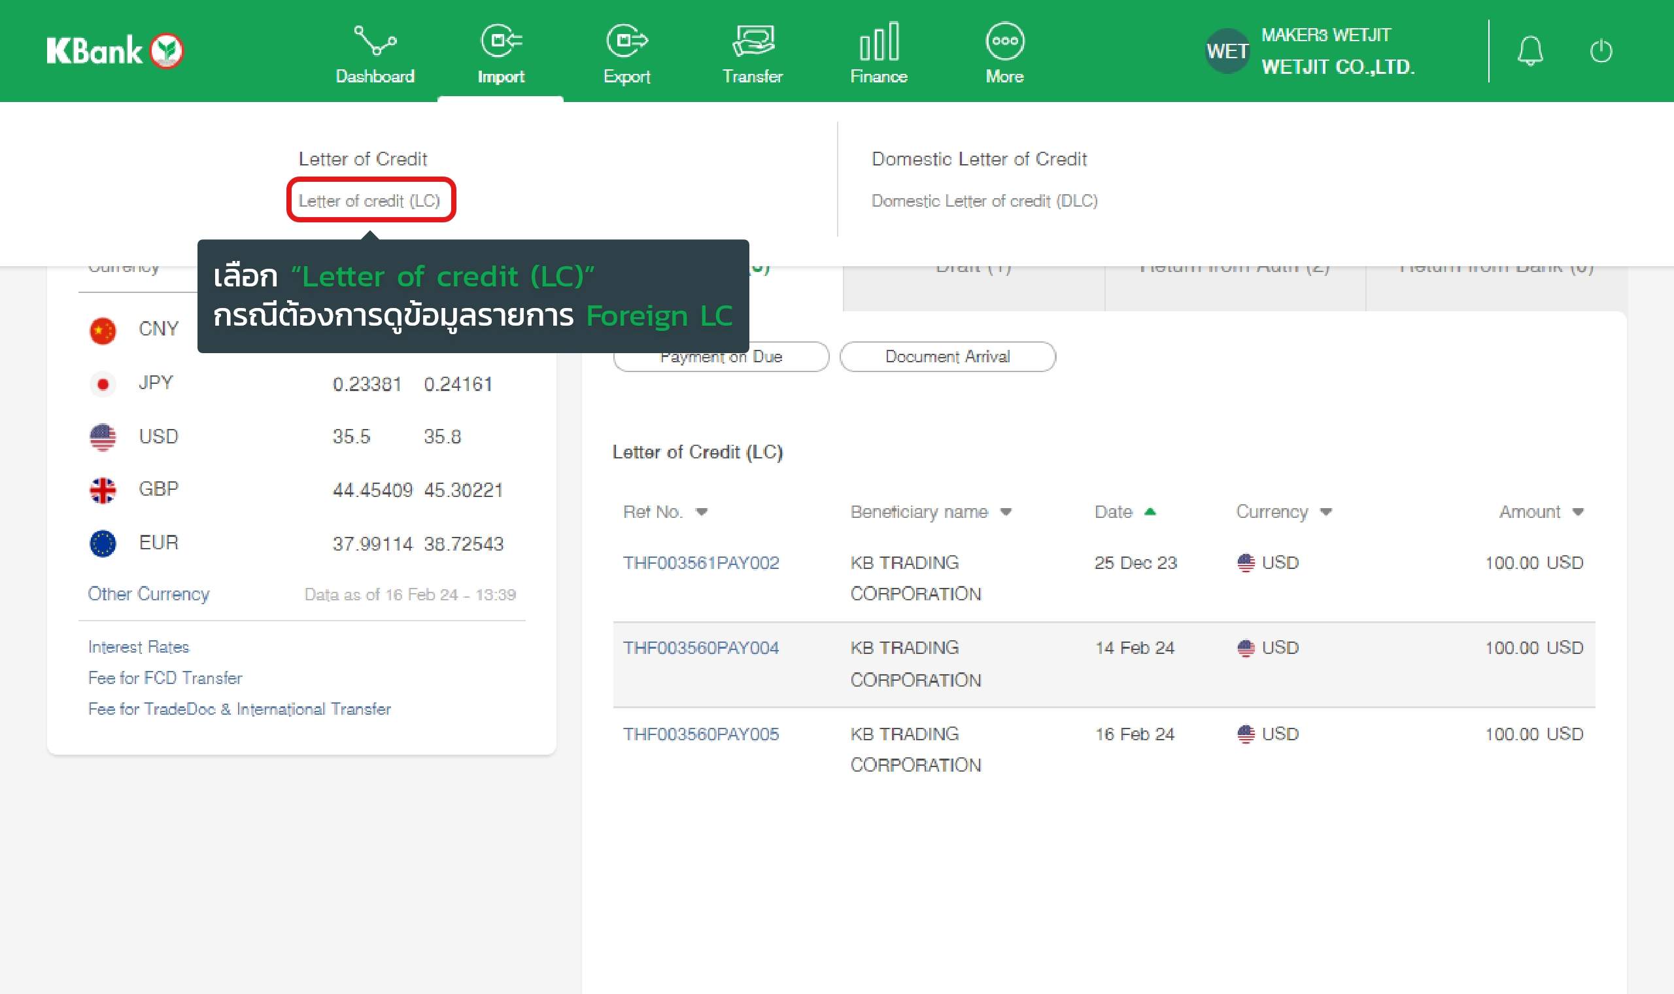Open notifications bell icon
The image size is (1674, 994).
pyautogui.click(x=1530, y=52)
